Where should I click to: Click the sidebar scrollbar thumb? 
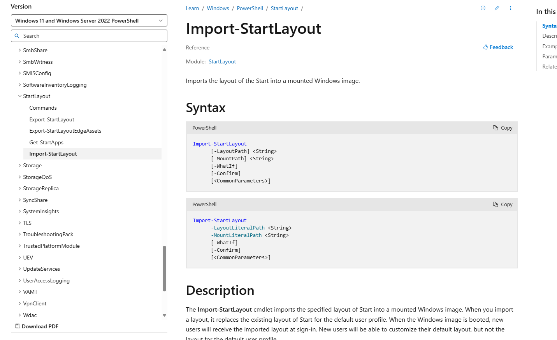[x=164, y=268]
